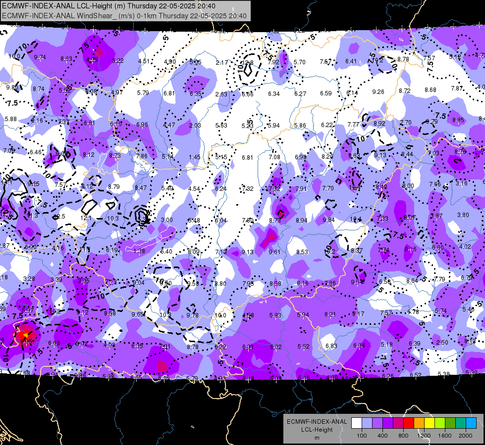Click the legend tick label 1600
This screenshot has height=445, width=485.
click(444, 436)
